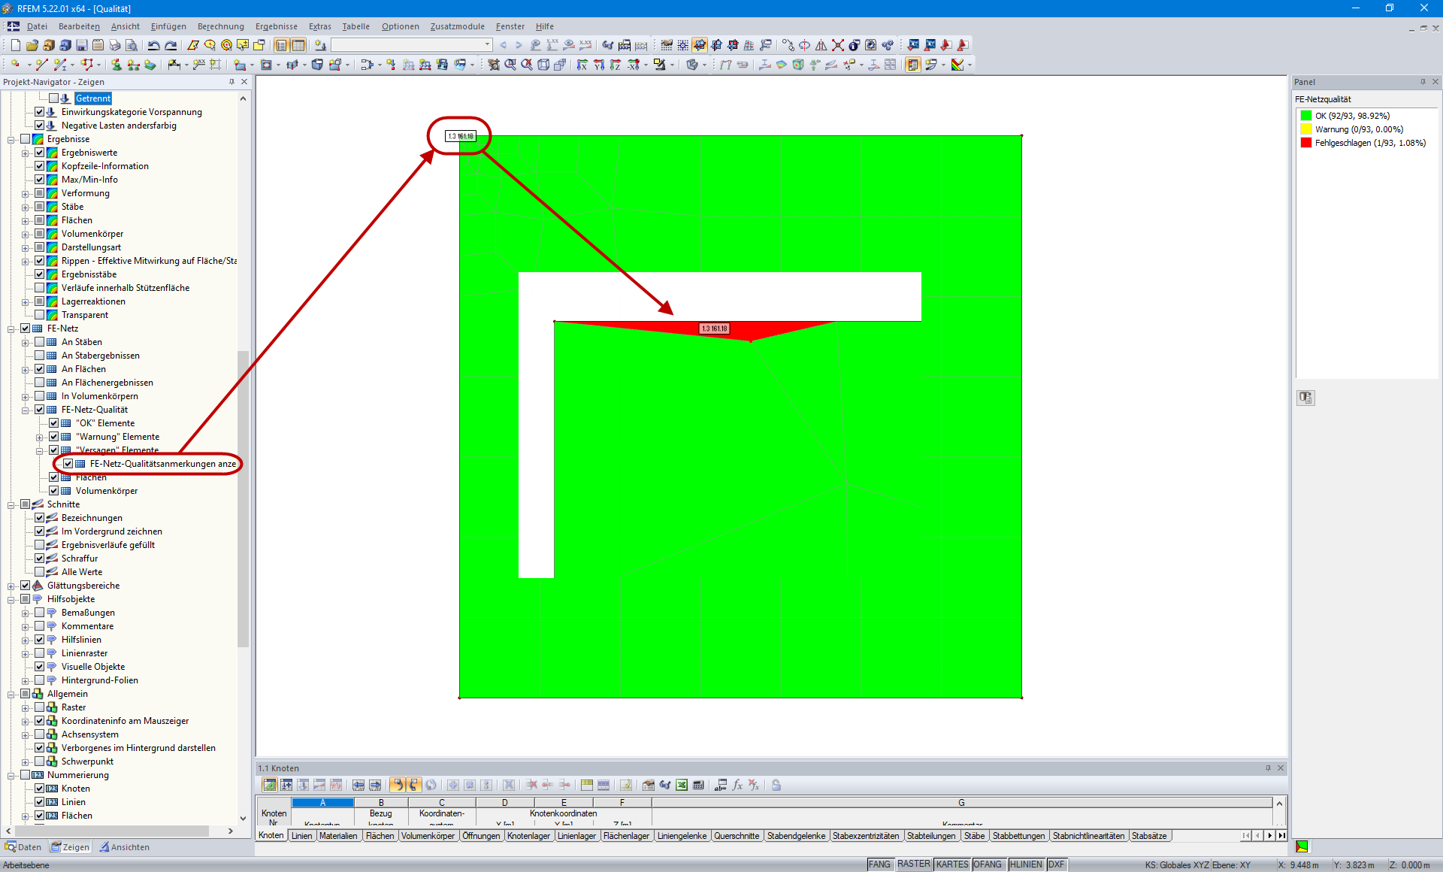Expand the 'An Stäben' tree entry
Viewport: 1443px width, 872px height.
coord(26,342)
